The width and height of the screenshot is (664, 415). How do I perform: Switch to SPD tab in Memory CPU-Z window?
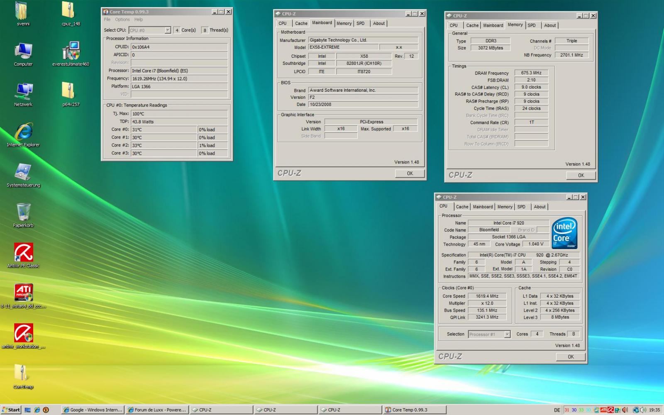coord(532,25)
